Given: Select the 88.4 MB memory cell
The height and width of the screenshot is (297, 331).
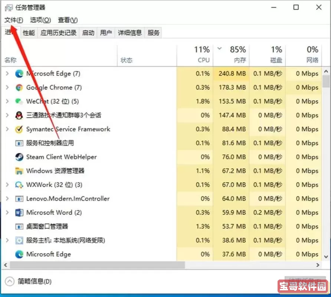Looking at the screenshot, I should [231, 129].
